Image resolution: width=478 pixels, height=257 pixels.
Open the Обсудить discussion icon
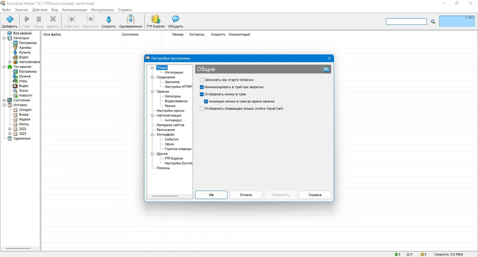(x=175, y=19)
